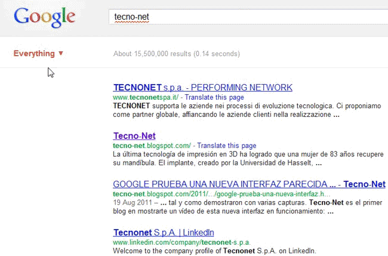This screenshot has width=388, height=256.
Task: Select the Everything search filter label
Action: pos(34,54)
